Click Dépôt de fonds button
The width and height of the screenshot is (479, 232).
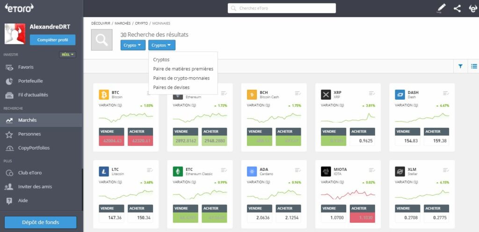pyautogui.click(x=41, y=222)
